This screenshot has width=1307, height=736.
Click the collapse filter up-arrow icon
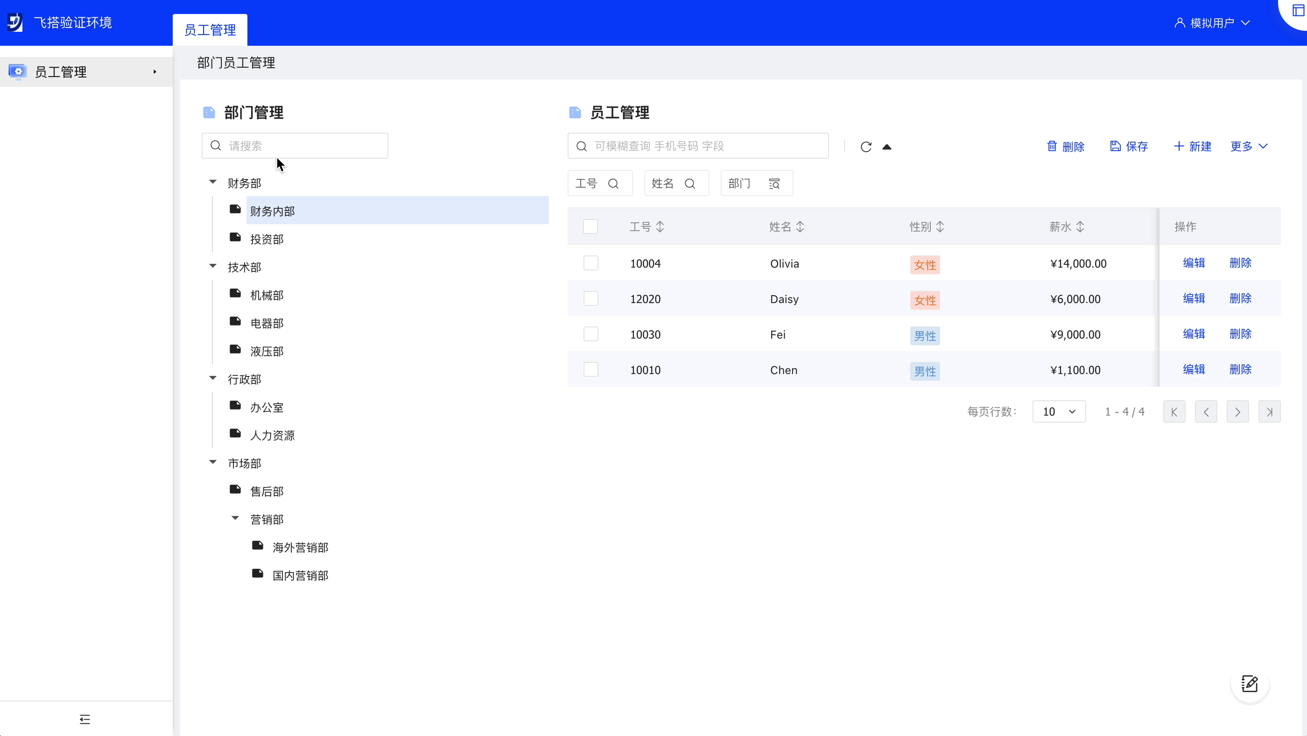click(886, 147)
